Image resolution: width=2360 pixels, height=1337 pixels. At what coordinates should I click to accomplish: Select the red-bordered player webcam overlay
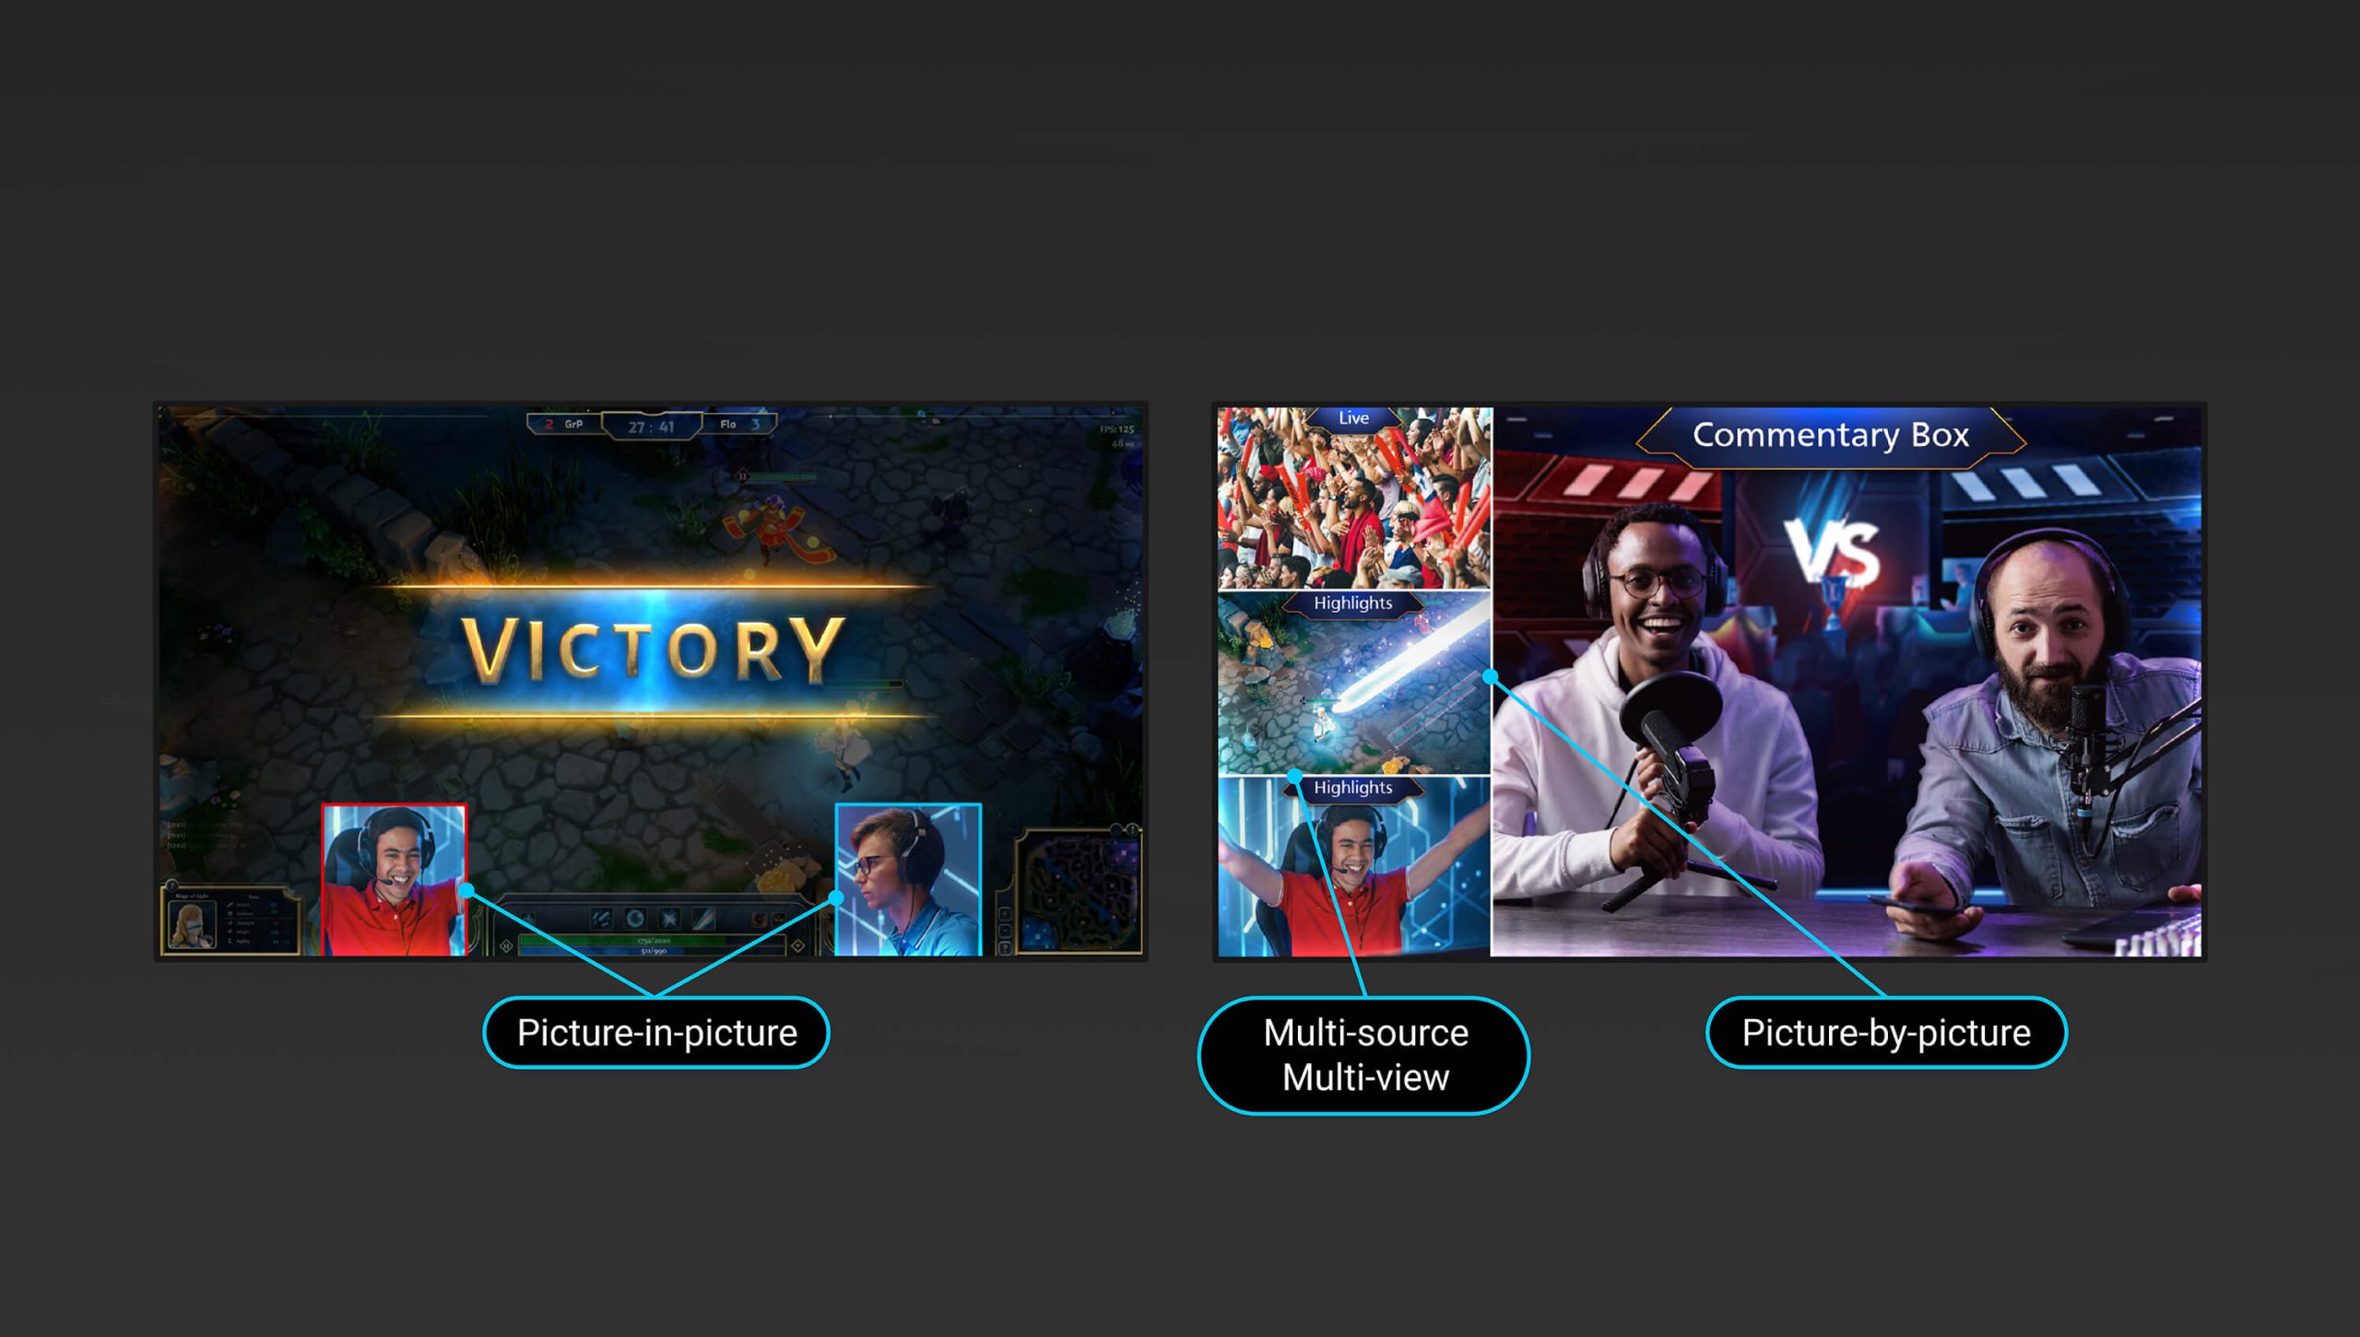tap(395, 880)
